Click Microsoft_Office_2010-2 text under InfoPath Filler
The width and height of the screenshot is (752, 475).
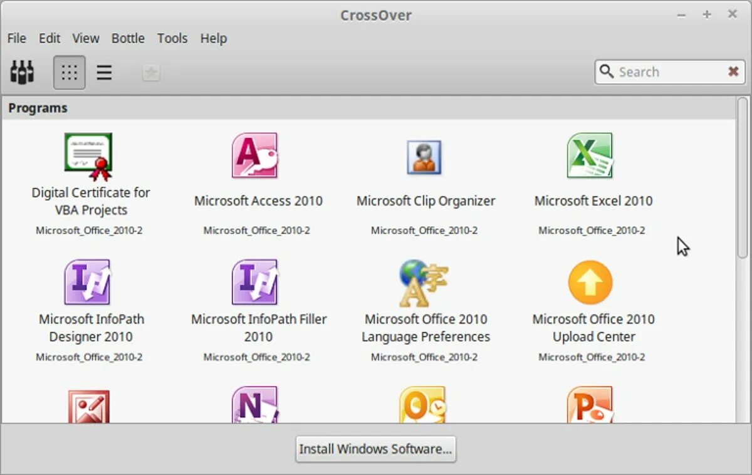point(257,357)
